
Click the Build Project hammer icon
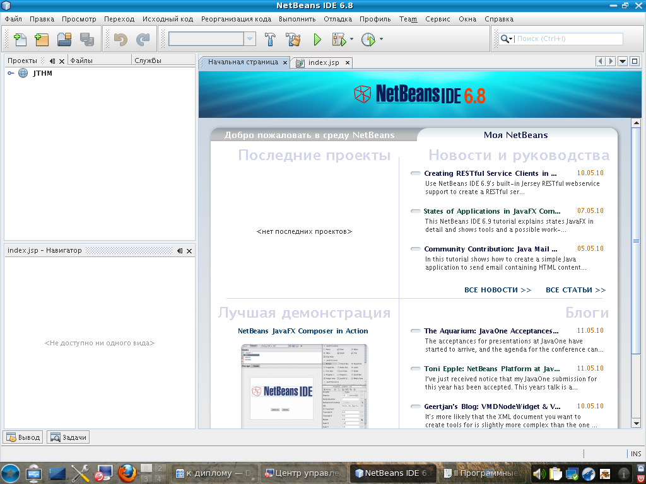pos(270,40)
